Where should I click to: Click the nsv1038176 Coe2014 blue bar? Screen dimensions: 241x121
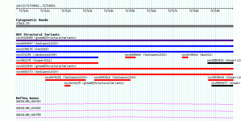tap(125, 52)
